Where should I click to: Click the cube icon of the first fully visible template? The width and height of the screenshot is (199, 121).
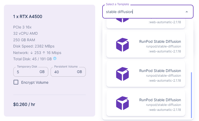pos(122,45)
